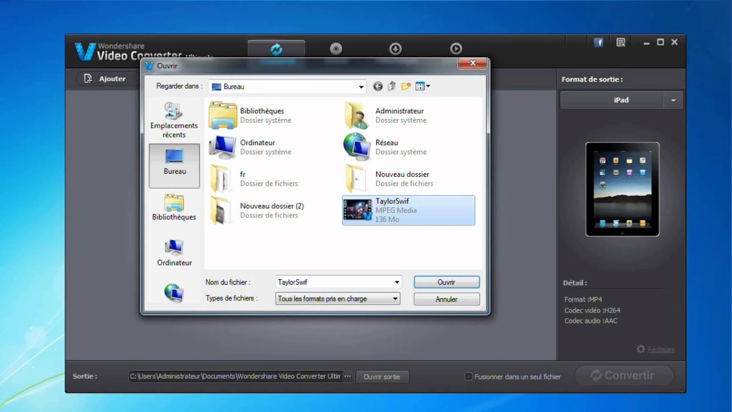Click the Convertir button
The height and width of the screenshot is (412, 732).
pos(624,375)
